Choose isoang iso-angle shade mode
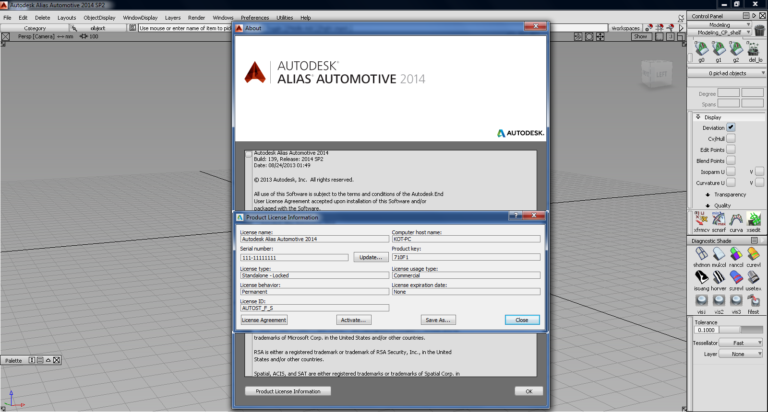The image size is (768, 412). (x=701, y=277)
